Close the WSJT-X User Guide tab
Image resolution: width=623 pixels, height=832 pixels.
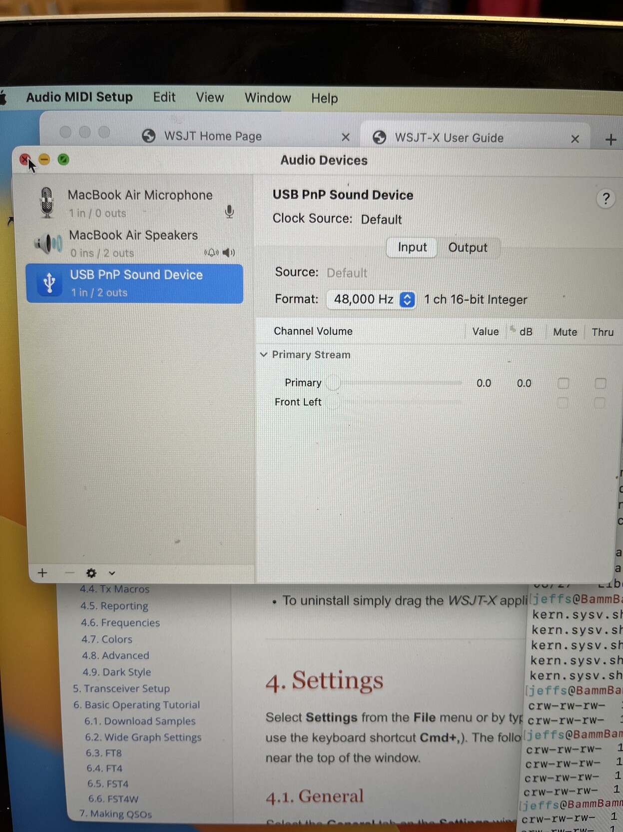click(x=575, y=139)
